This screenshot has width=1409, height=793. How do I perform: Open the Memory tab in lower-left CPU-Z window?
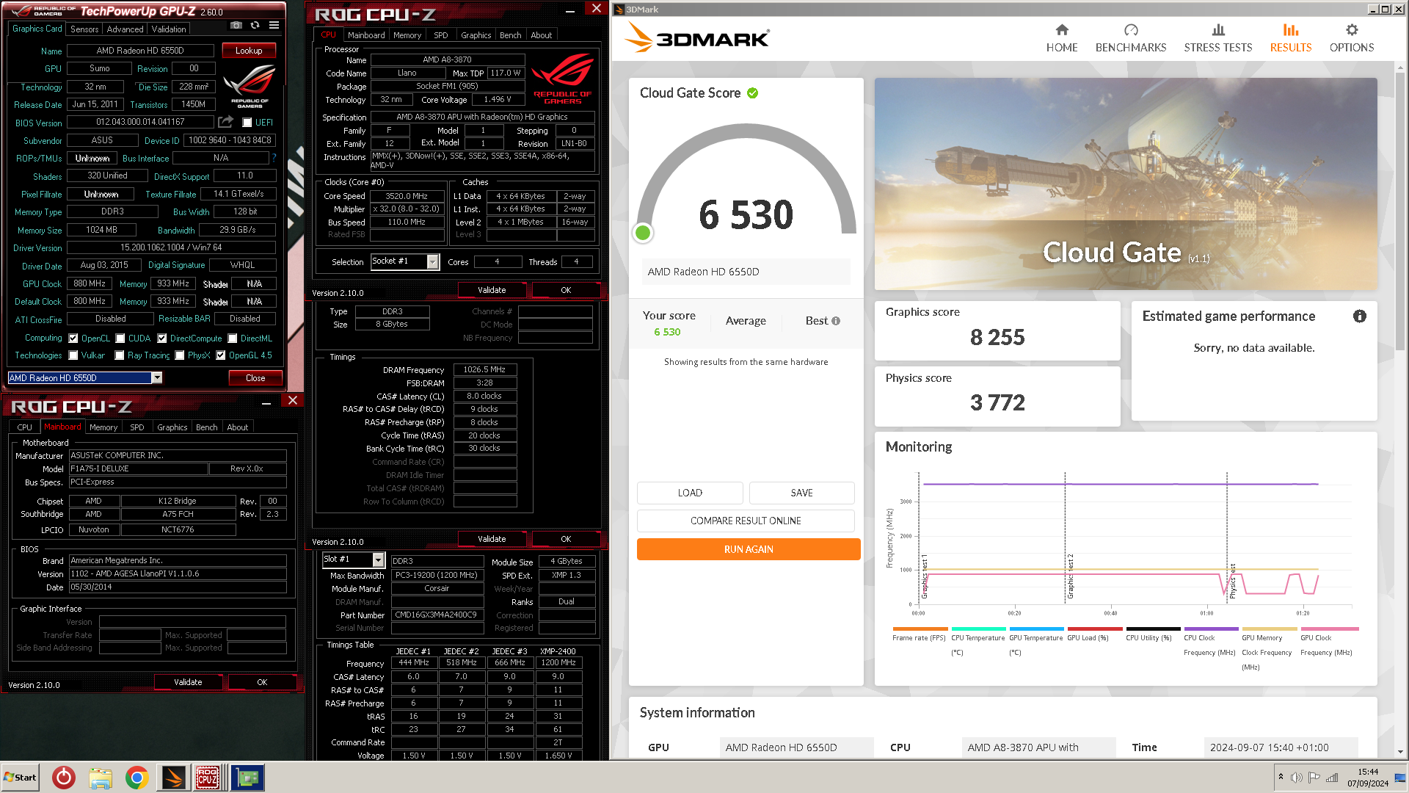click(x=103, y=427)
